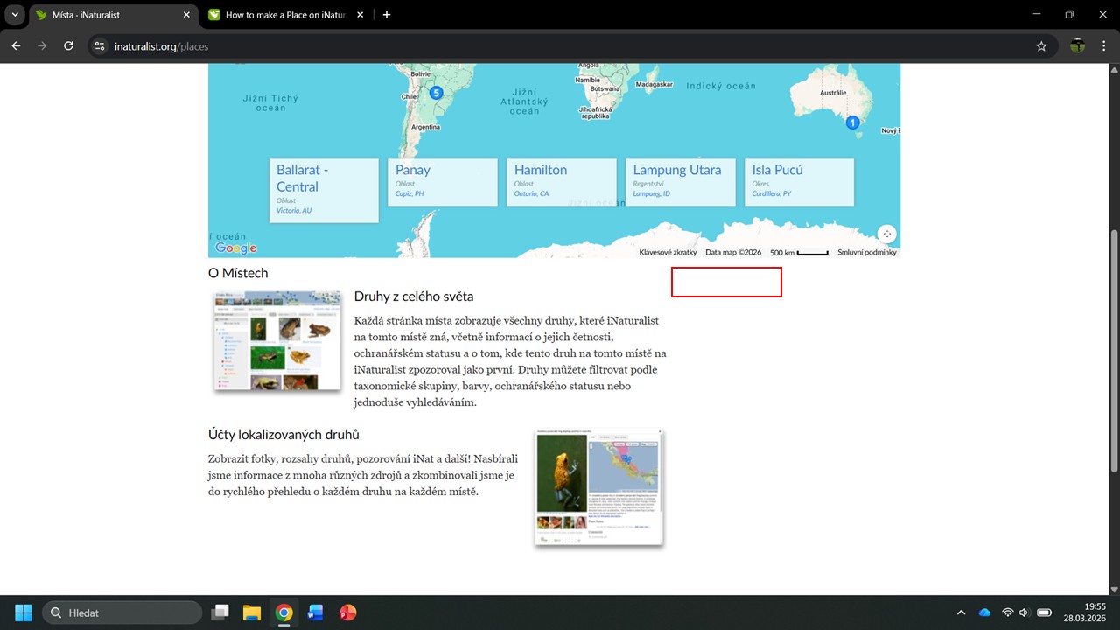Screen dimensions: 1120x630
Task: Expand the tab search dropdown
Action: [15, 15]
